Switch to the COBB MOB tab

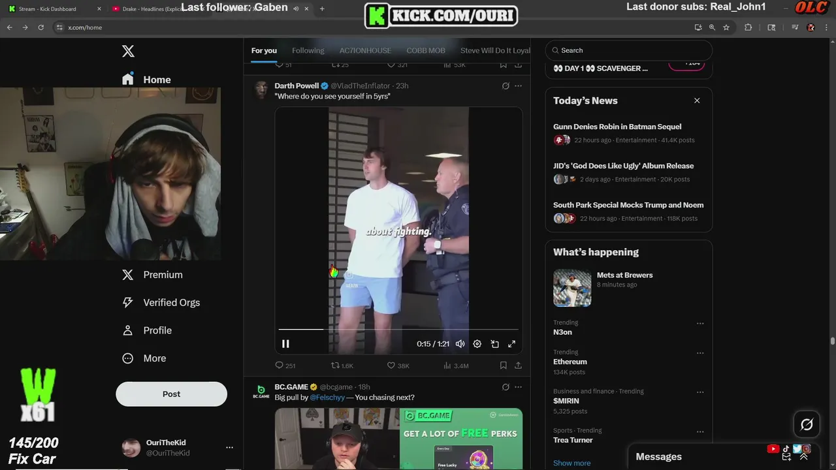[x=426, y=50]
